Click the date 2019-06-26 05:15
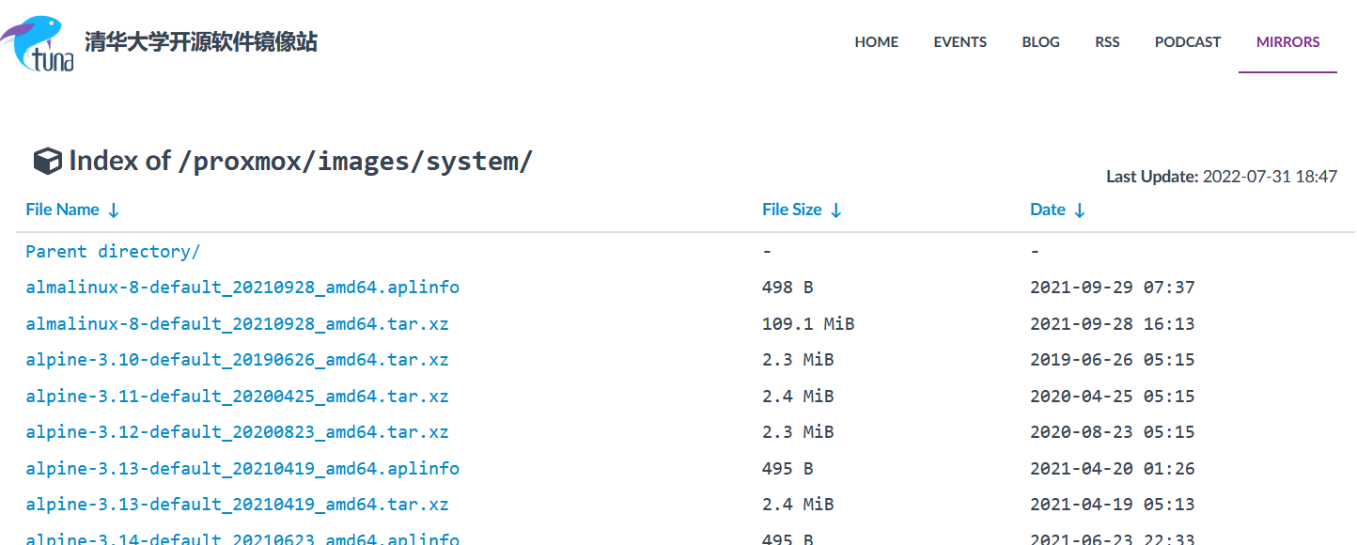1357x545 pixels. click(1113, 360)
